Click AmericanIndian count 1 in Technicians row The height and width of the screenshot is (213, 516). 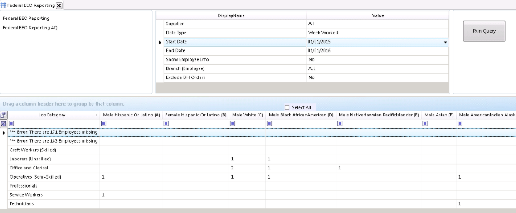point(460,204)
